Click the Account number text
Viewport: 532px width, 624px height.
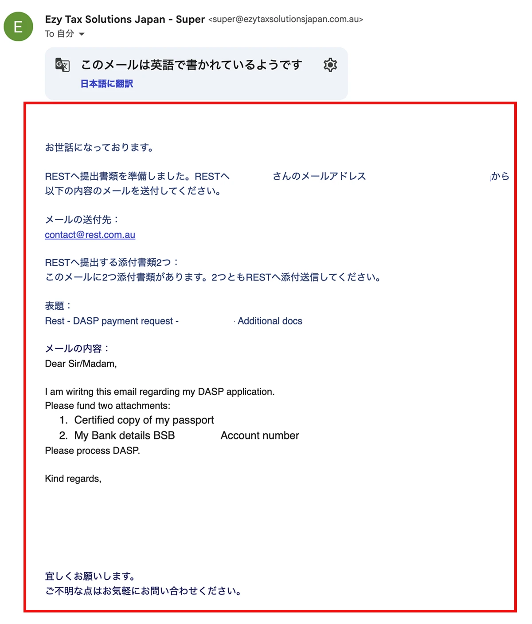click(x=260, y=435)
